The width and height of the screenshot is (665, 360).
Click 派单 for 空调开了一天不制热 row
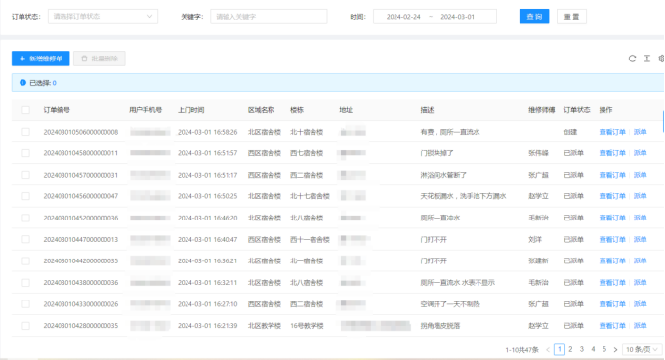tap(640, 304)
